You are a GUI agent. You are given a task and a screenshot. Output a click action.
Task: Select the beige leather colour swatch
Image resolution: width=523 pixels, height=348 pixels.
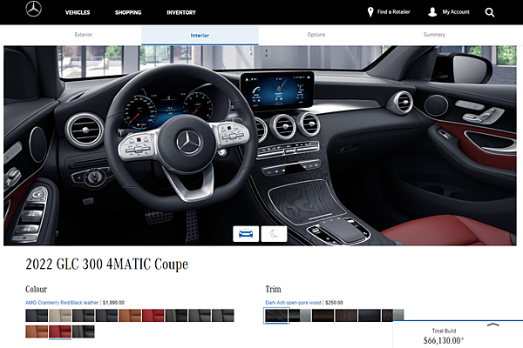click(60, 315)
